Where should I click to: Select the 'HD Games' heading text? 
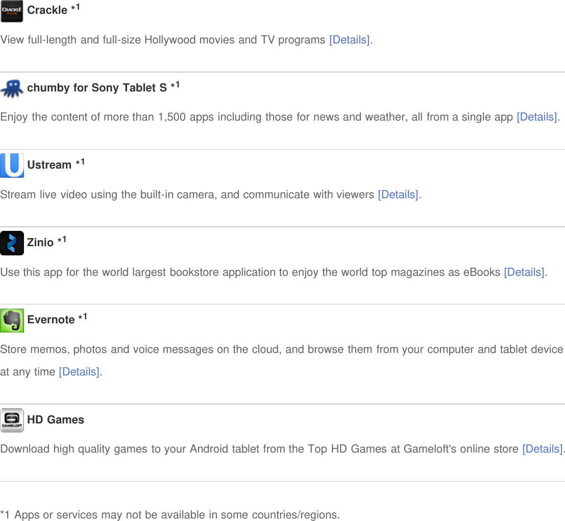coord(56,420)
